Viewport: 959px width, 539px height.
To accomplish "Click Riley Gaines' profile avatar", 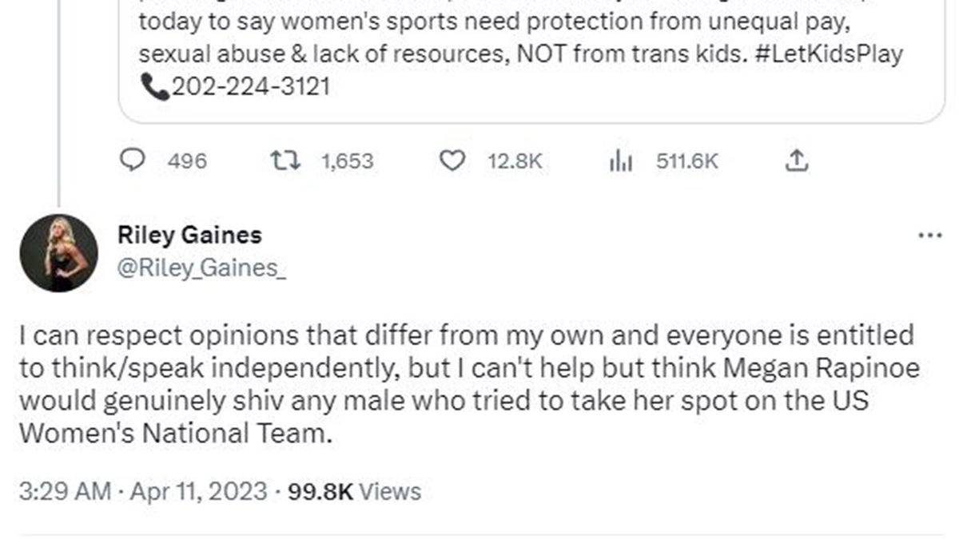I will pos(59,252).
